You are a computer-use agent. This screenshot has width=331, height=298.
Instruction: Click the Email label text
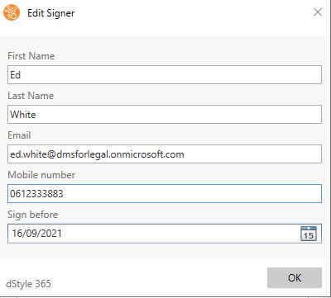pyautogui.click(x=19, y=135)
